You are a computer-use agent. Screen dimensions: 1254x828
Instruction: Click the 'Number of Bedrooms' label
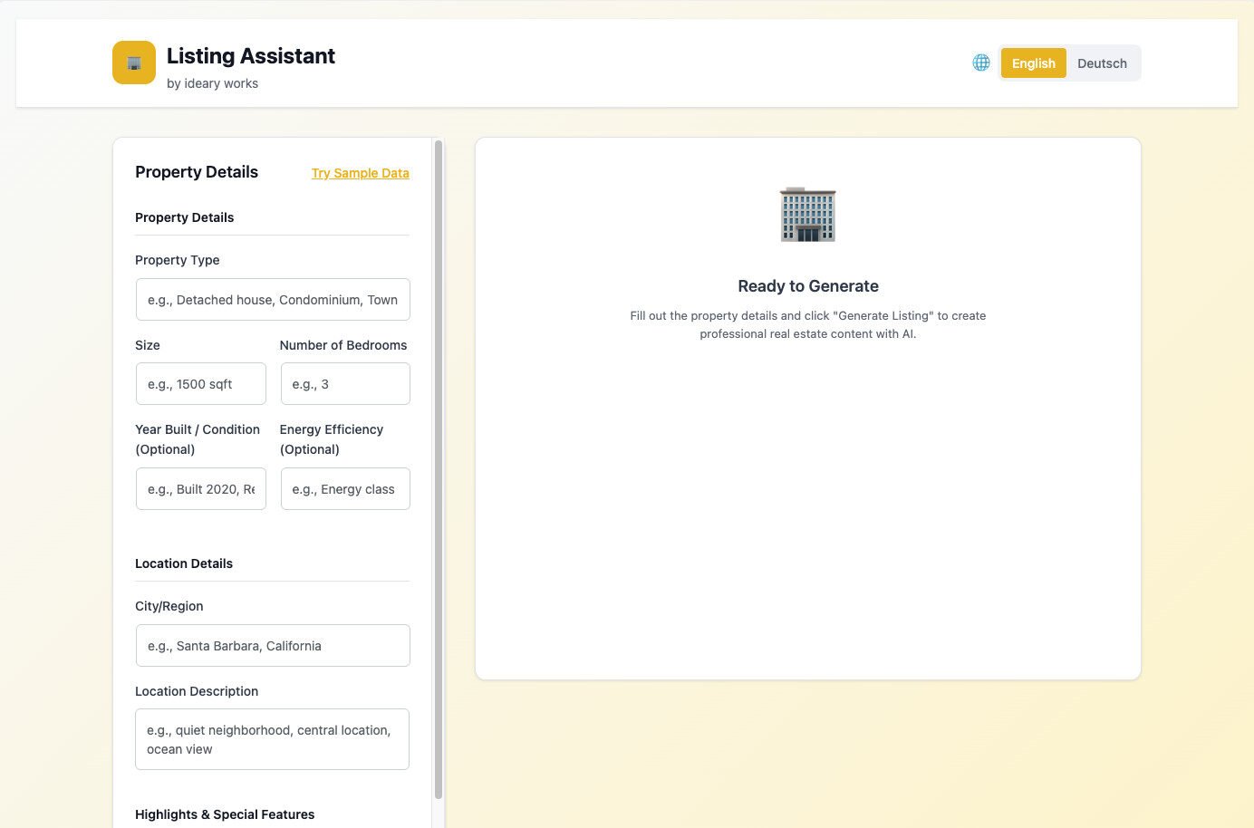343,345
